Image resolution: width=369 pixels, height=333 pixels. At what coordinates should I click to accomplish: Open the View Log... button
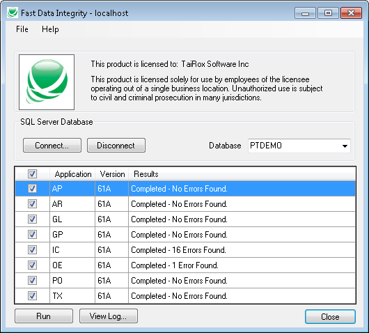108,316
